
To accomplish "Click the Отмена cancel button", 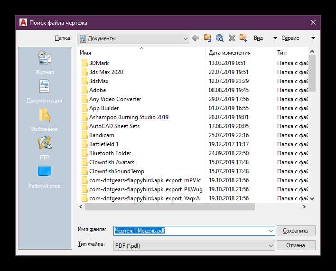I will click(296, 245).
